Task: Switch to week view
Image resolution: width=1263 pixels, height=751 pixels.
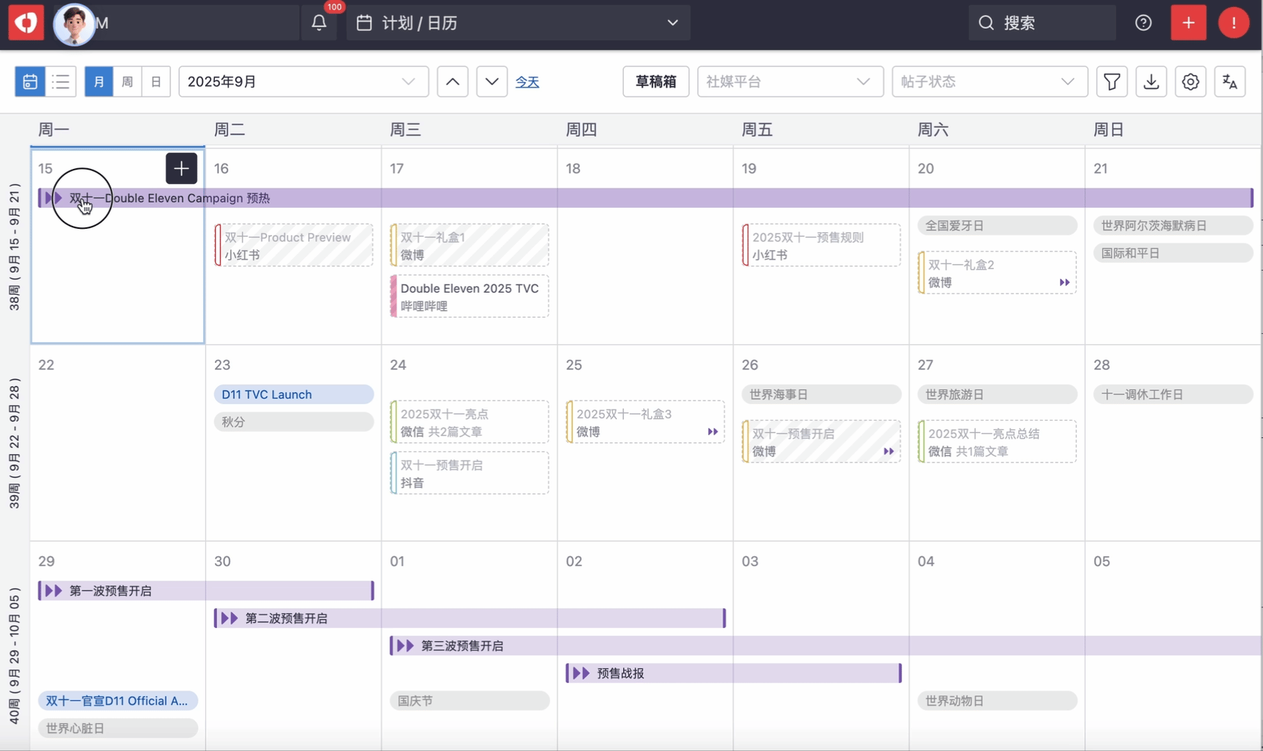Action: (x=127, y=81)
